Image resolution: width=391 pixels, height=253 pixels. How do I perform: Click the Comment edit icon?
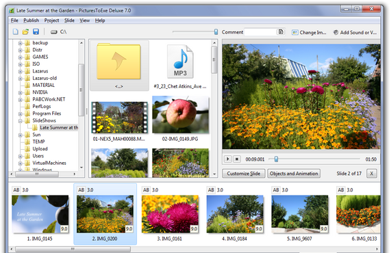click(281, 32)
